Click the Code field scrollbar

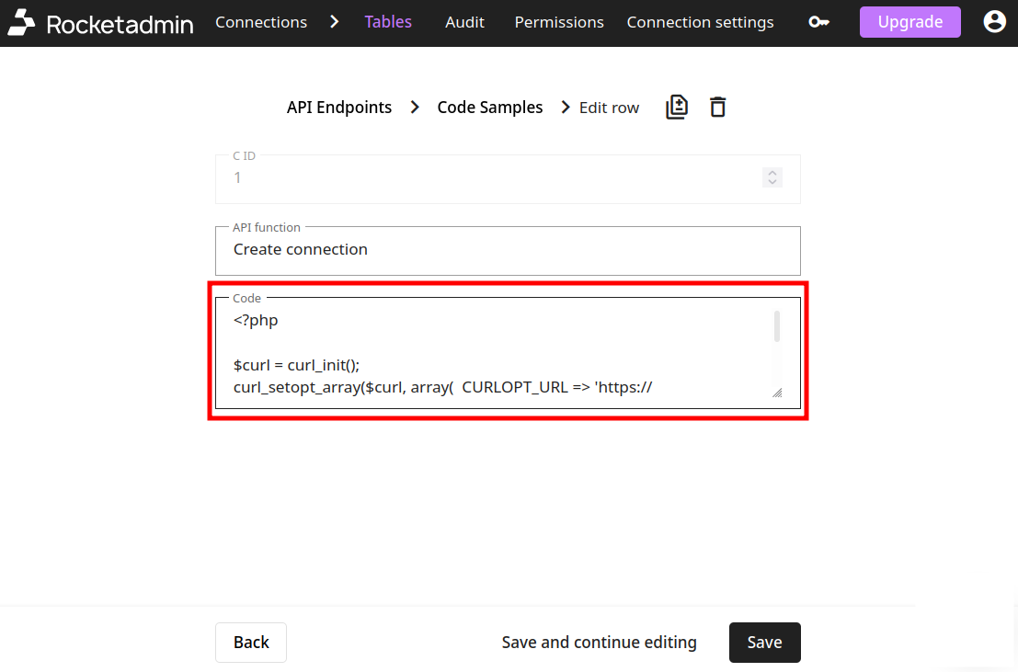click(776, 326)
